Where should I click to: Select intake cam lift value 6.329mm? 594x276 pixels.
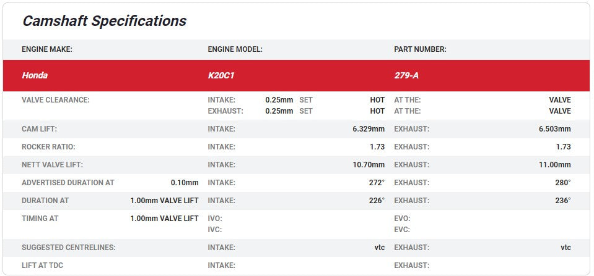coord(369,129)
